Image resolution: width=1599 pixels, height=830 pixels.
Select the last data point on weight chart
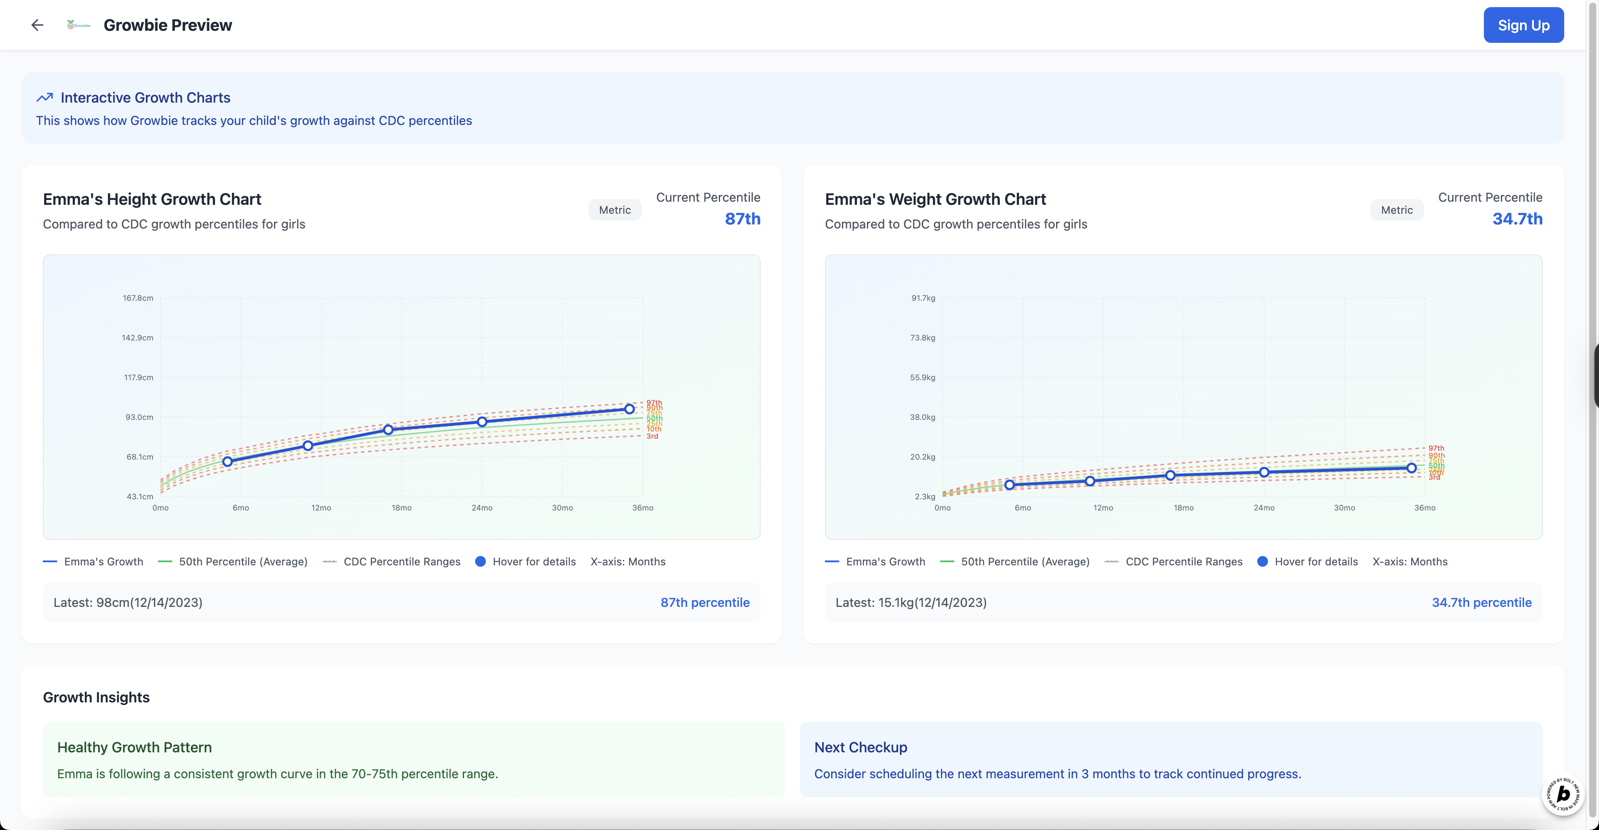1412,468
